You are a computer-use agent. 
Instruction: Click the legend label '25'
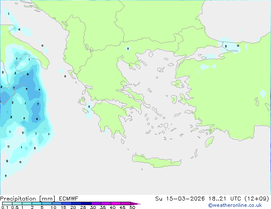83,207
